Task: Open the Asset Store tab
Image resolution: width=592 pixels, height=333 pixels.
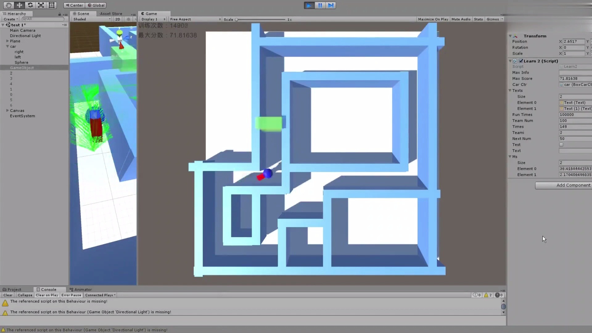Action: (x=111, y=14)
